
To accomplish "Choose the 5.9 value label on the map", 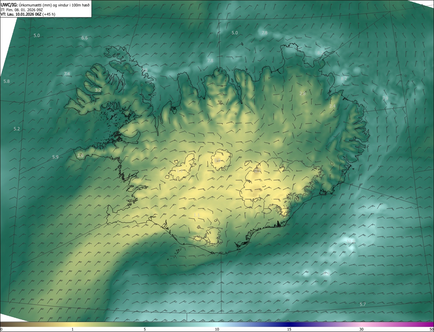I will tap(55, 156).
